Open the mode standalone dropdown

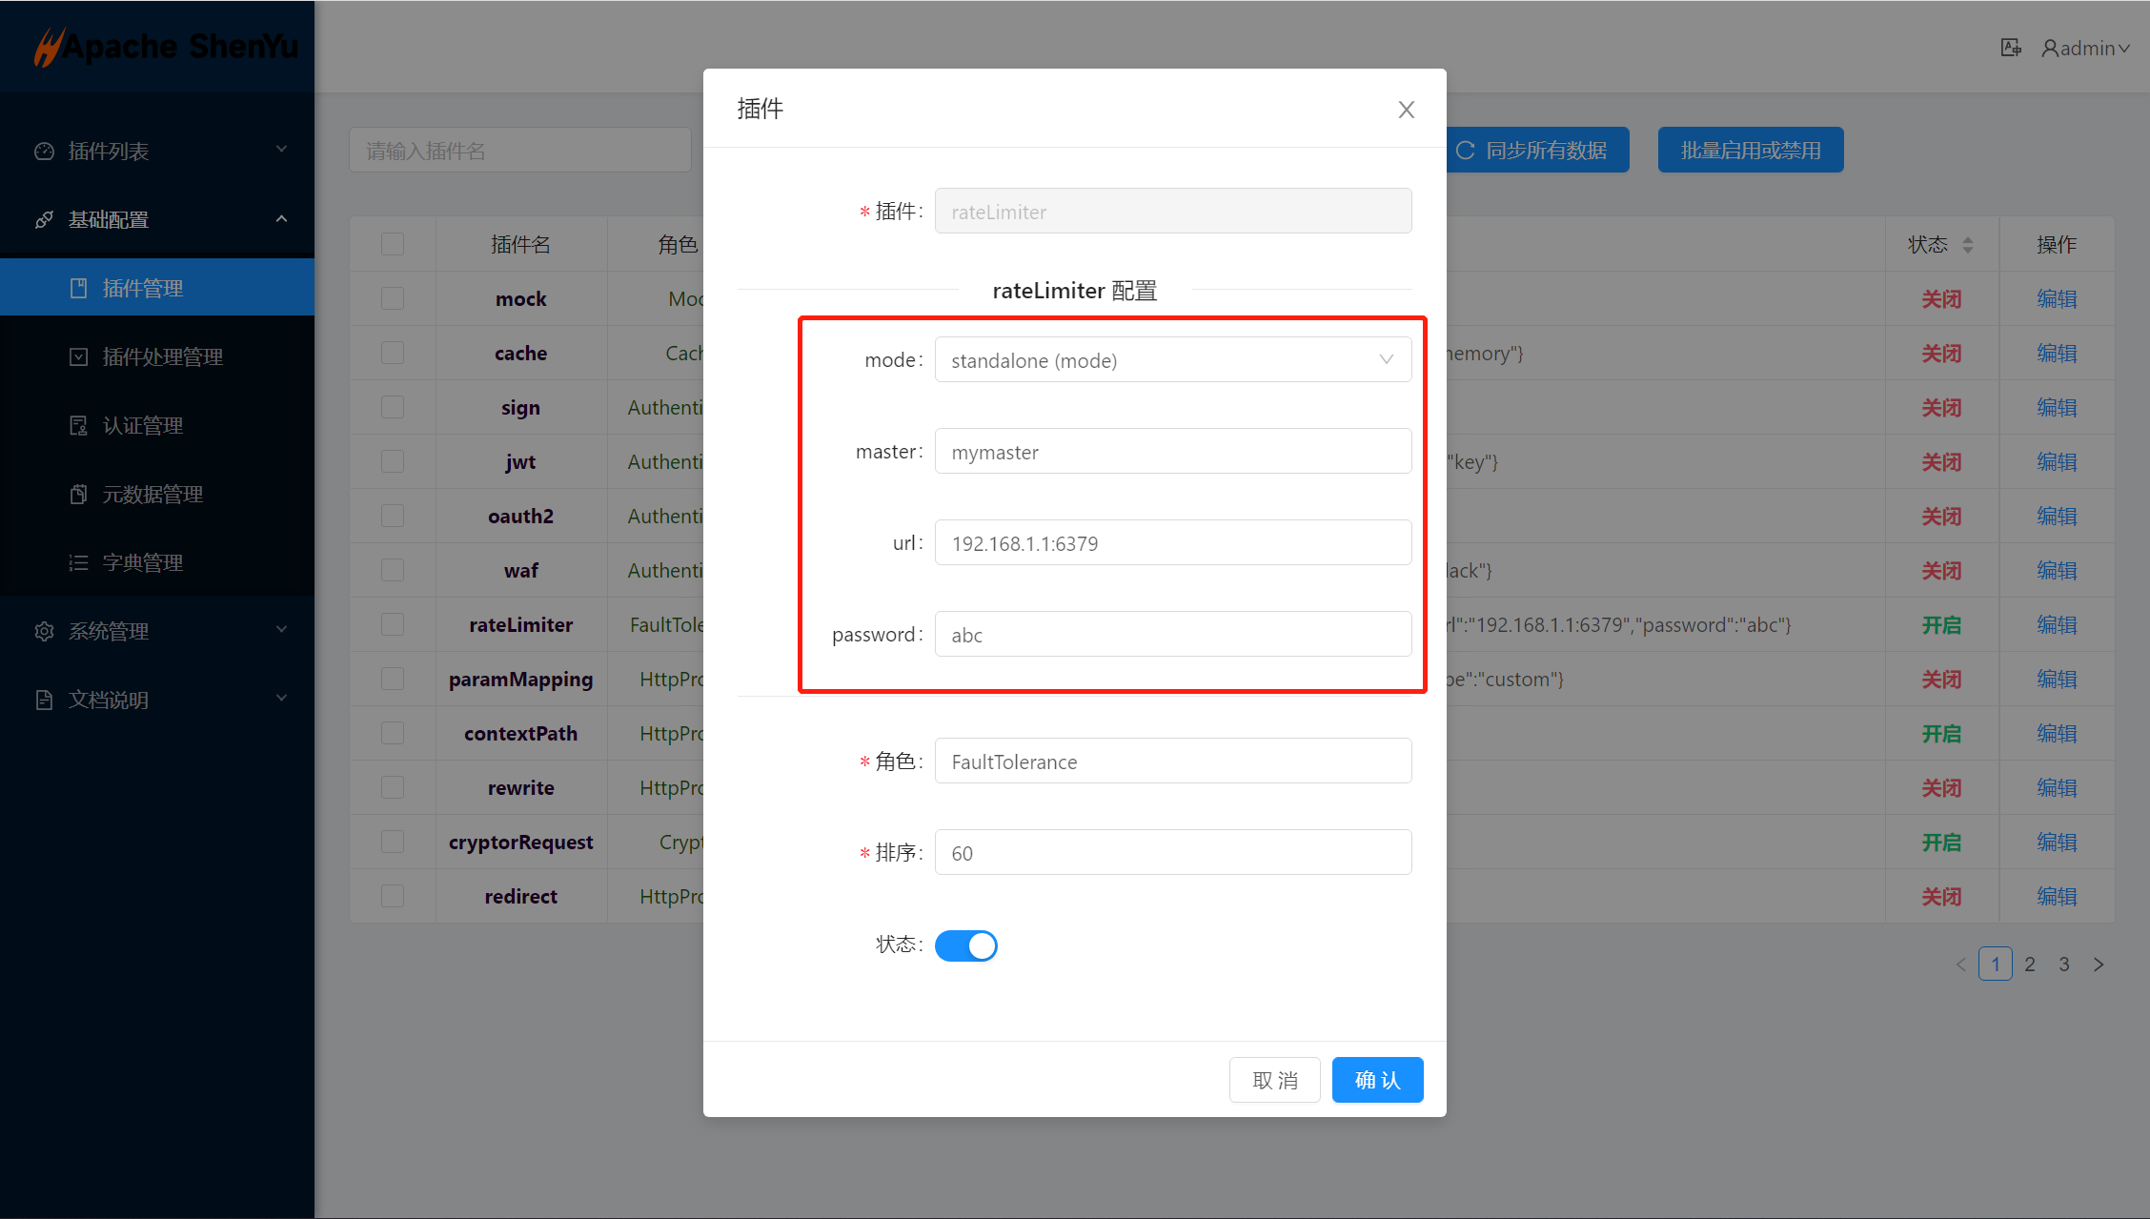coord(1172,360)
